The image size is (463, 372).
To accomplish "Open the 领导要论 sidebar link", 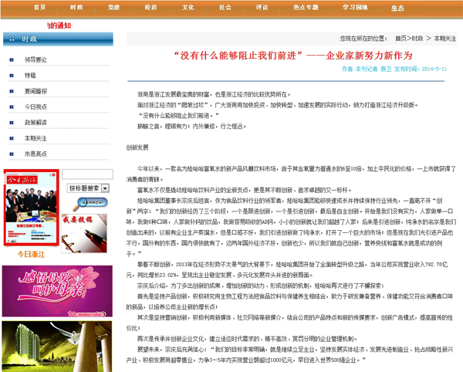I will tap(35, 59).
